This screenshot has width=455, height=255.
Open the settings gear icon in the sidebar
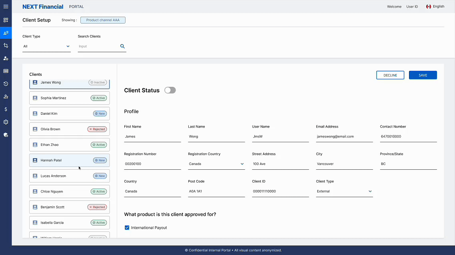(x=6, y=122)
